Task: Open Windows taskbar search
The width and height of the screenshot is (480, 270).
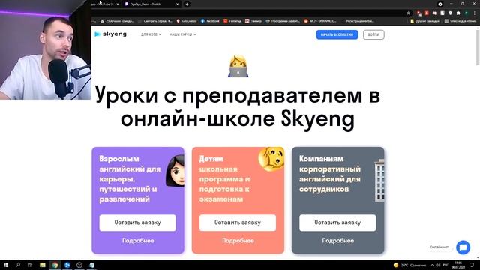Action: tap(18, 265)
